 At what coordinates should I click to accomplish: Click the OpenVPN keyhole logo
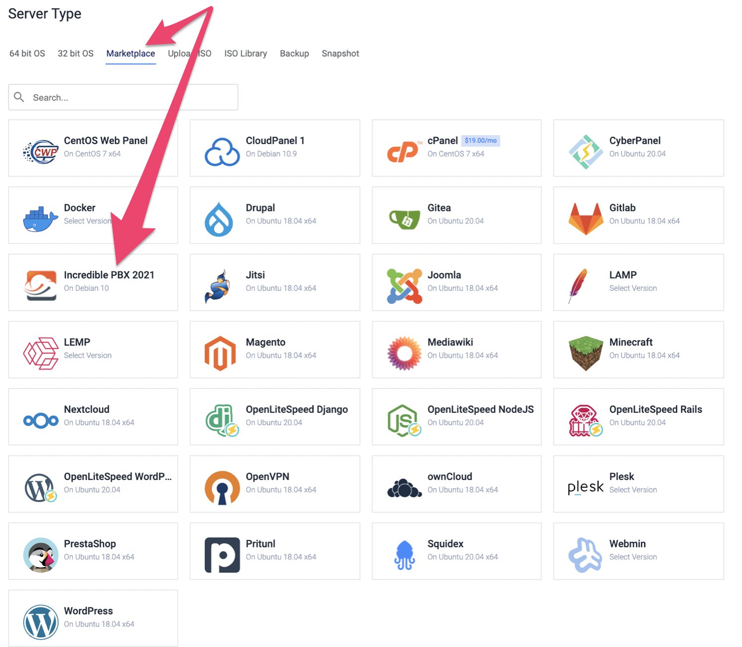pyautogui.click(x=222, y=488)
